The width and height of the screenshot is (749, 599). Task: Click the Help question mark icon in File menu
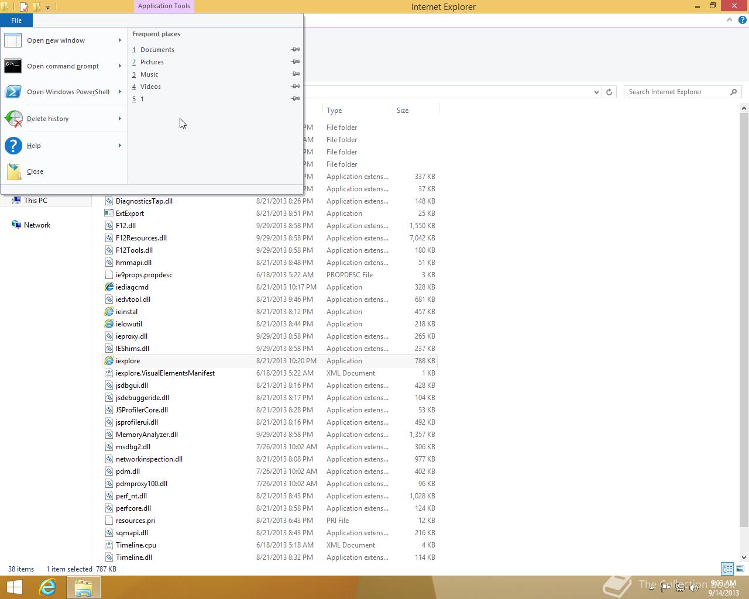13,146
